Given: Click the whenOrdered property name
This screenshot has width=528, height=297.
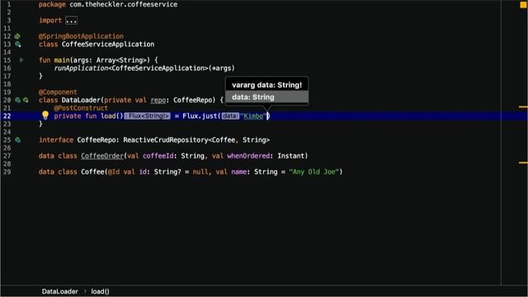Looking at the screenshot, I should pyautogui.click(x=248, y=156).
